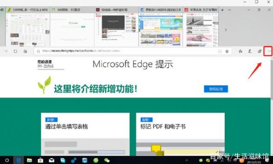Click the Microsoft Edge 提示 heading
273x164 pixels.
[133, 64]
